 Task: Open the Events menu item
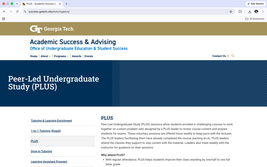[89, 56]
